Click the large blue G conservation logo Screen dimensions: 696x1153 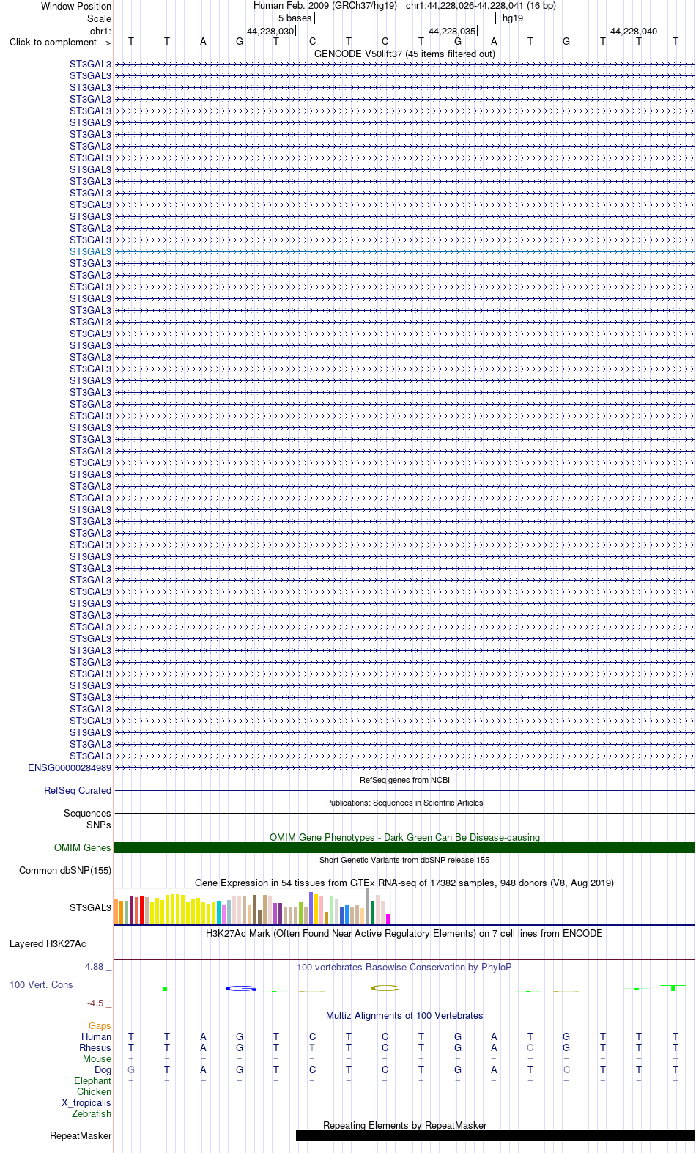click(x=240, y=989)
